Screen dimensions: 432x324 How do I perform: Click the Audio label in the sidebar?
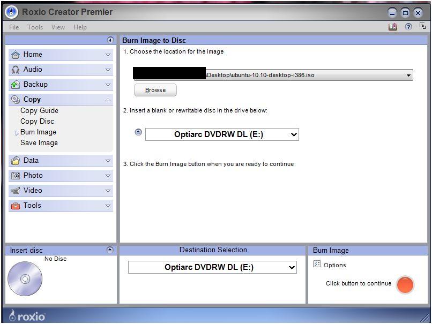click(x=33, y=70)
